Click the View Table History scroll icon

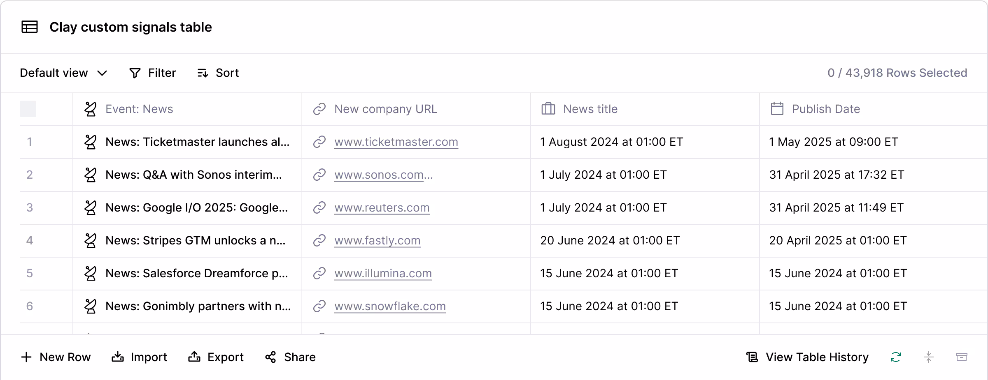(x=752, y=357)
